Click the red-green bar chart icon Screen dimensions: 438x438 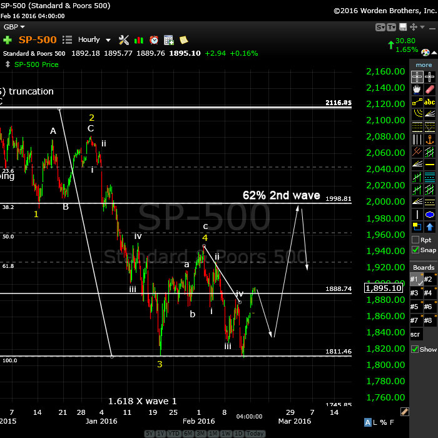[x=139, y=40]
